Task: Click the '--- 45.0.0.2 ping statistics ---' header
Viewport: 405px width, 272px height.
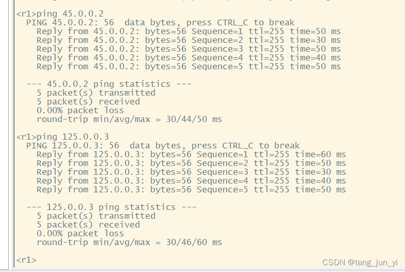Action: 108,84
